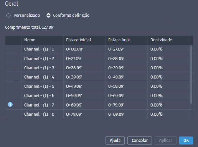Click the info icon beside Channel - (1) - 7
The height and width of the screenshot is (147, 198).
point(10,104)
